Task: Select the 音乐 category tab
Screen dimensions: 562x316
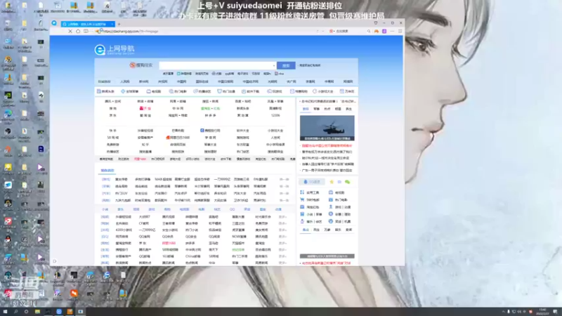Action: pos(120,209)
